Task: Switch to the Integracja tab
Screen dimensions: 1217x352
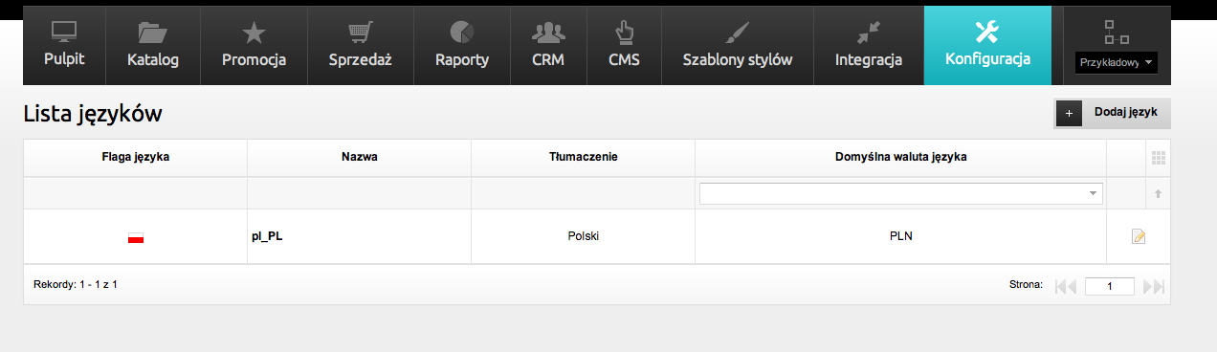Action: coord(868,45)
